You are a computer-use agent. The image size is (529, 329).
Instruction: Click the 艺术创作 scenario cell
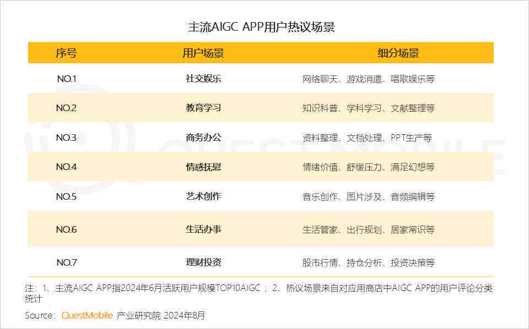203,196
